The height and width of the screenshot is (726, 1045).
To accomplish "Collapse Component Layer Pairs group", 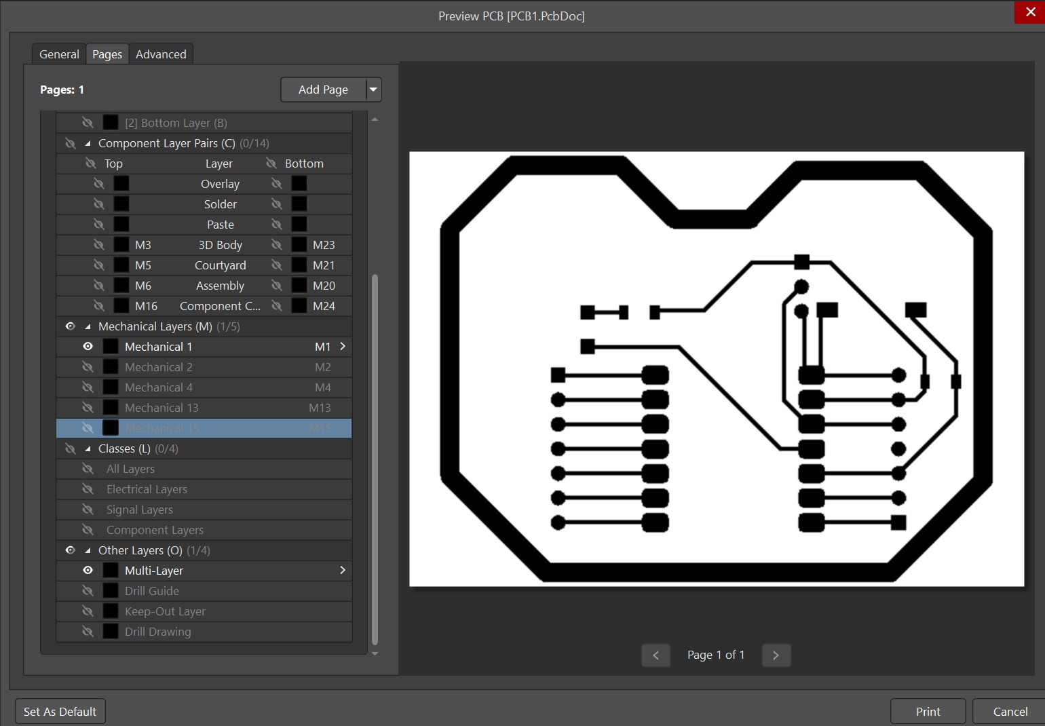I will click(88, 143).
